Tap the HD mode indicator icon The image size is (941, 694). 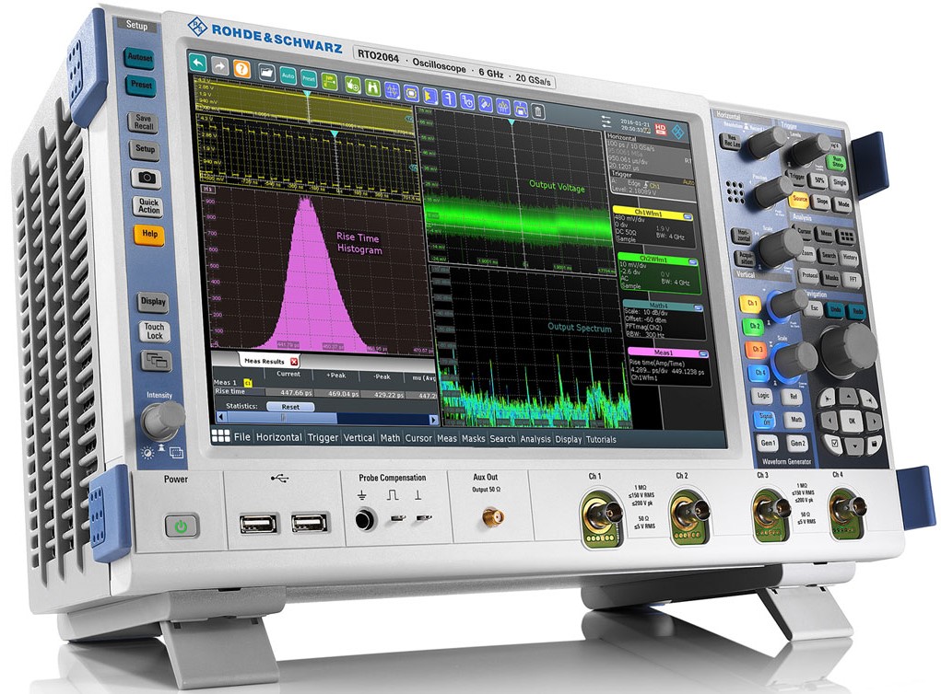660,128
